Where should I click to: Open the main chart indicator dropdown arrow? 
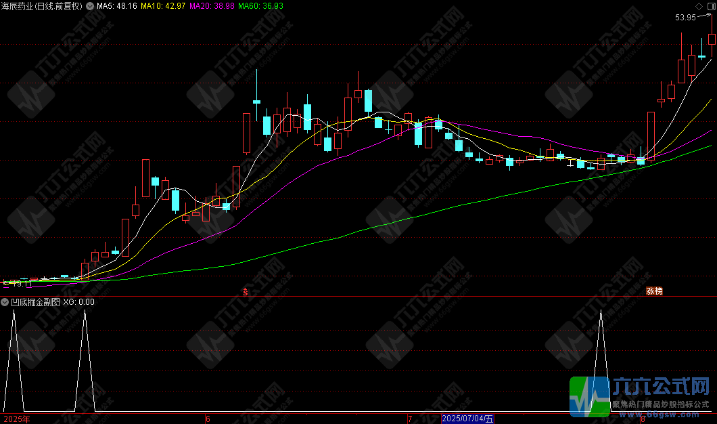point(91,6)
